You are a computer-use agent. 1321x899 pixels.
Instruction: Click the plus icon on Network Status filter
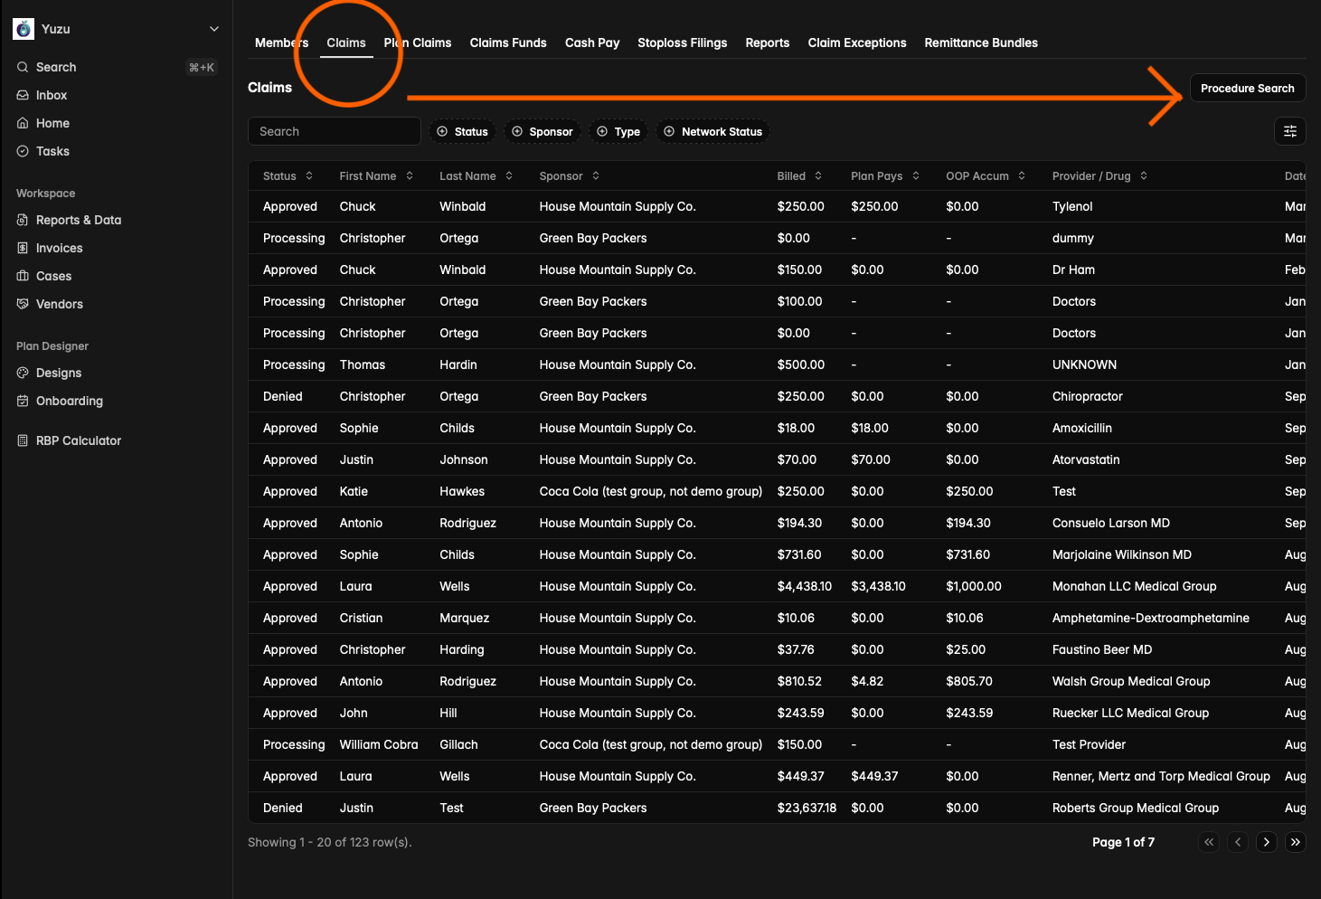tap(669, 131)
